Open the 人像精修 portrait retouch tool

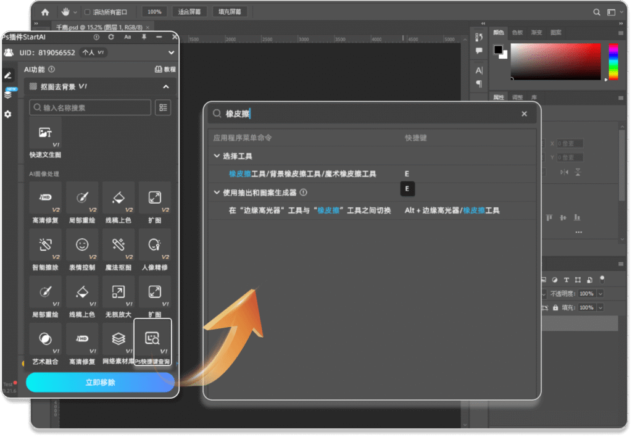point(154,245)
